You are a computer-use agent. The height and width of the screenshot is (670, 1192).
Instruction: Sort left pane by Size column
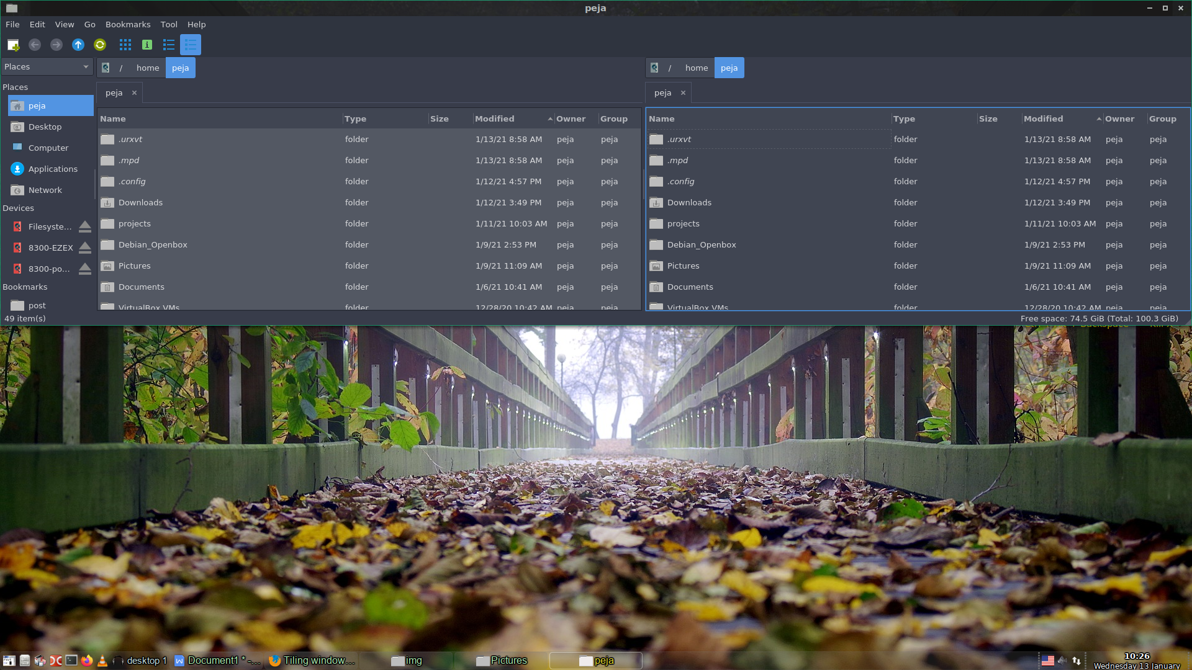pos(450,118)
